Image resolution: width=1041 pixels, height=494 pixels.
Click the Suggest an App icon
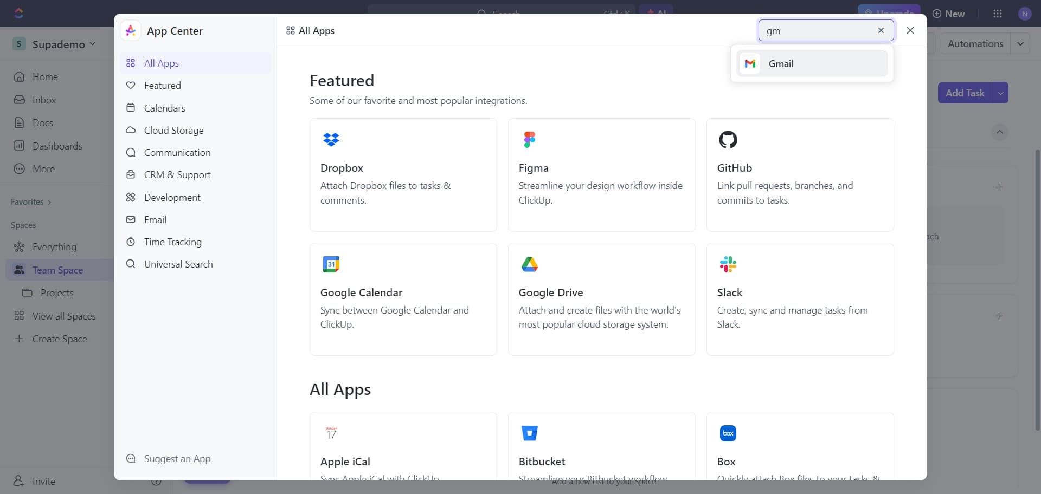[x=131, y=458]
